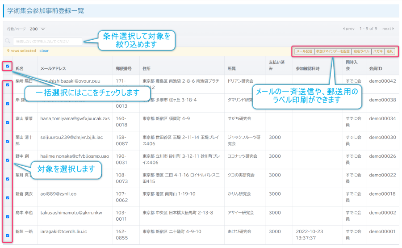Uncheck the row for 新垣 一路

8,235
